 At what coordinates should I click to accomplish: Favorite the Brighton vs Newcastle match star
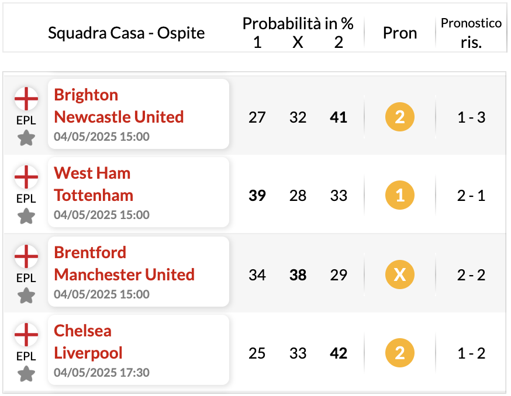pyautogui.click(x=26, y=138)
